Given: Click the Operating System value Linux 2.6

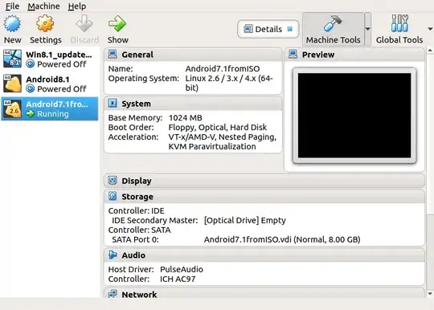Looking at the screenshot, I should click(229, 83).
